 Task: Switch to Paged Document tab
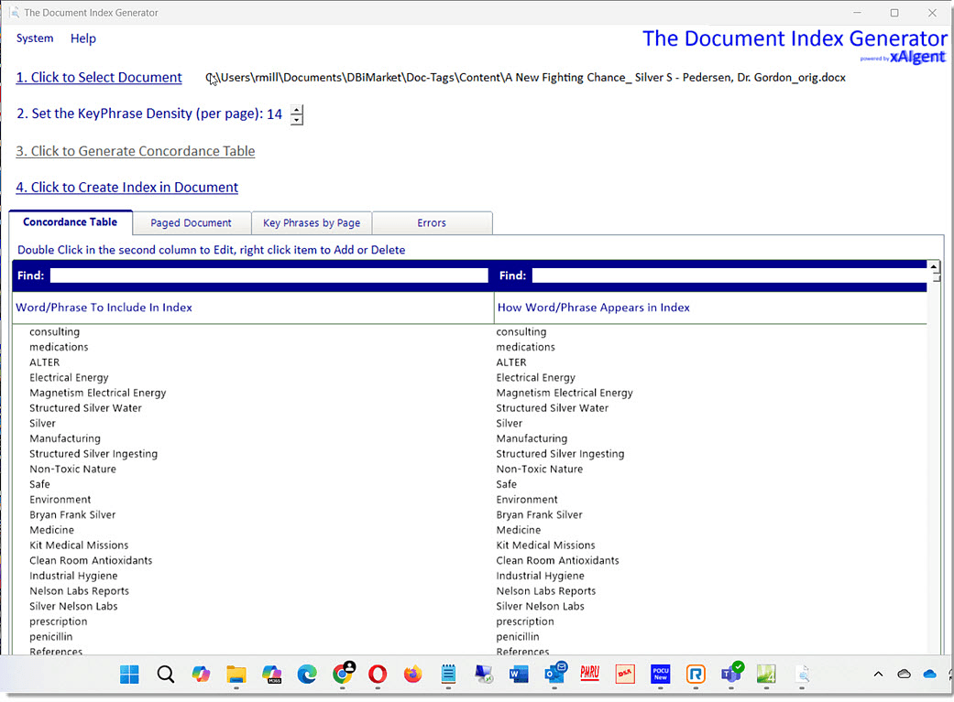tap(191, 223)
